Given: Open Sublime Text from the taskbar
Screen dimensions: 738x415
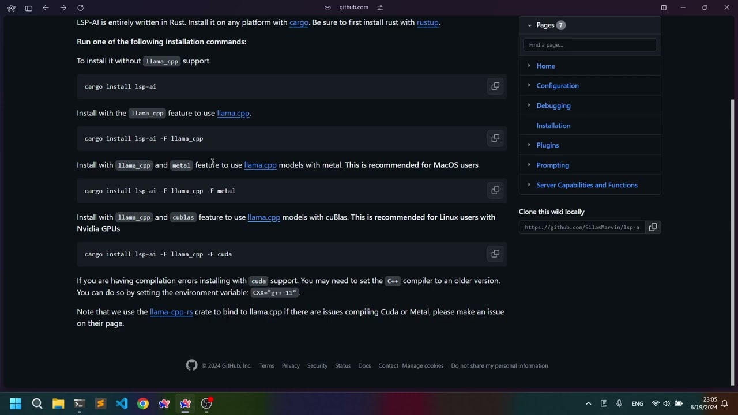Looking at the screenshot, I should (x=100, y=403).
